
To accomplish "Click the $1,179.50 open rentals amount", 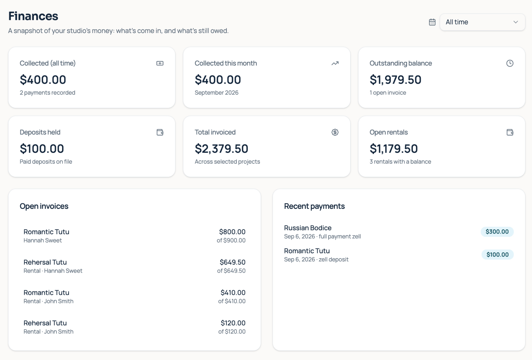I will (393, 149).
